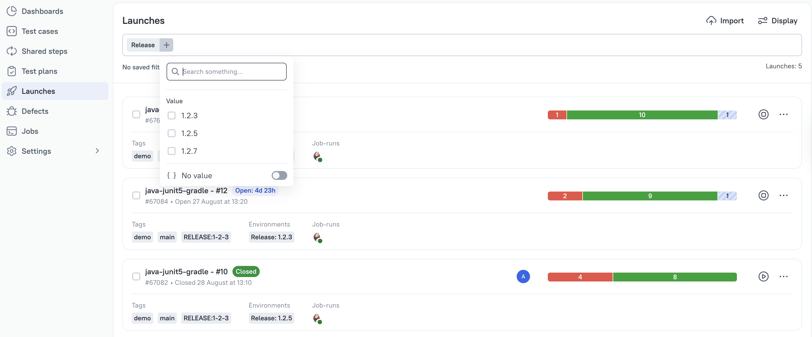Open the Defects bug icon in sidebar
This screenshot has width=812, height=337.
point(12,111)
